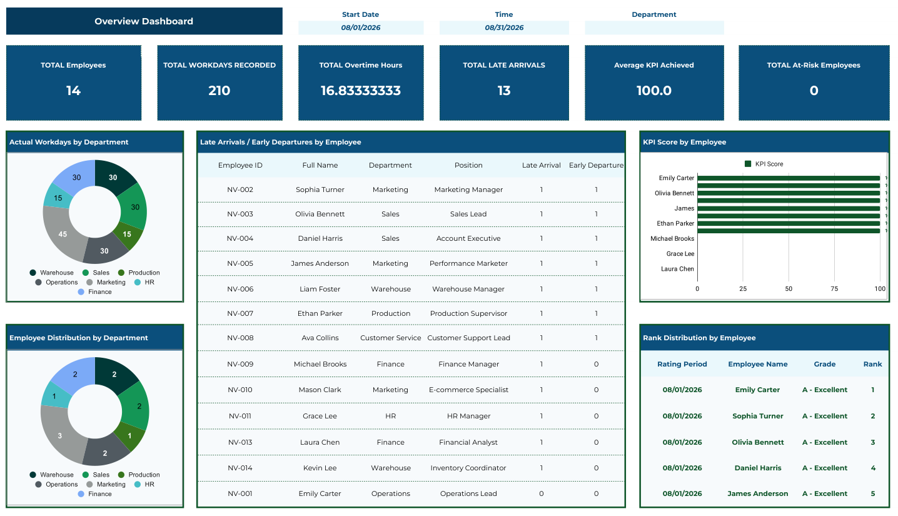This screenshot has height=516, width=898.
Task: Click the Rating Period header in Rank table
Action: [682, 364]
